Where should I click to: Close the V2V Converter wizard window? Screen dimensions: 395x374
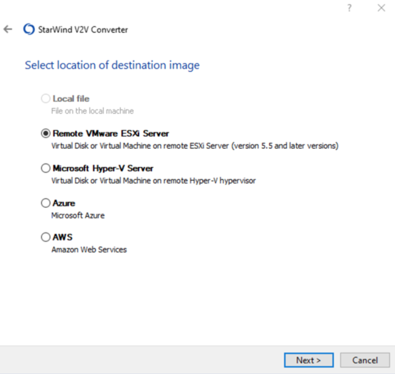(381, 8)
